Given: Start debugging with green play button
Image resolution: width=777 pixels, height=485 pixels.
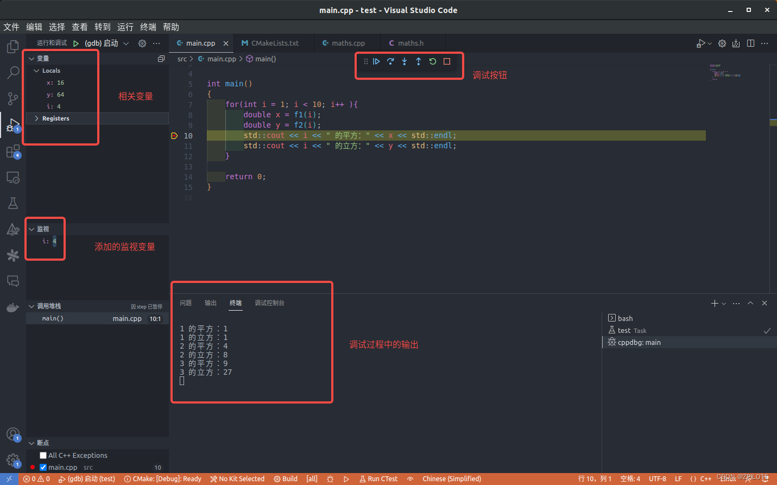Looking at the screenshot, I should click(x=76, y=43).
